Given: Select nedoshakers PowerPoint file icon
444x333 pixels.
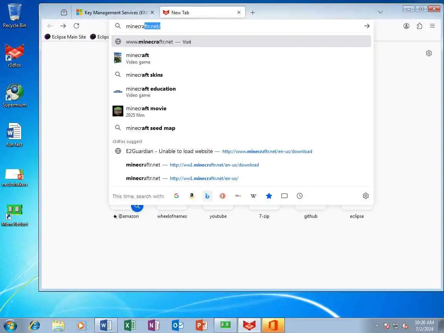Looking at the screenshot, I should (x=14, y=178).
